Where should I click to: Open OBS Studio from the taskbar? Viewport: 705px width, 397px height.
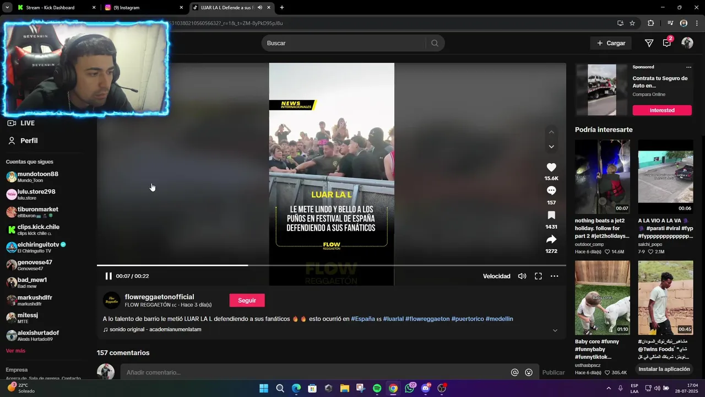pyautogui.click(x=441, y=388)
